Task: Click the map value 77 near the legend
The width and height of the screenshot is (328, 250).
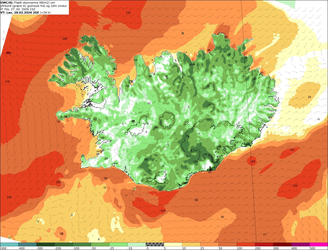Action: point(264,235)
